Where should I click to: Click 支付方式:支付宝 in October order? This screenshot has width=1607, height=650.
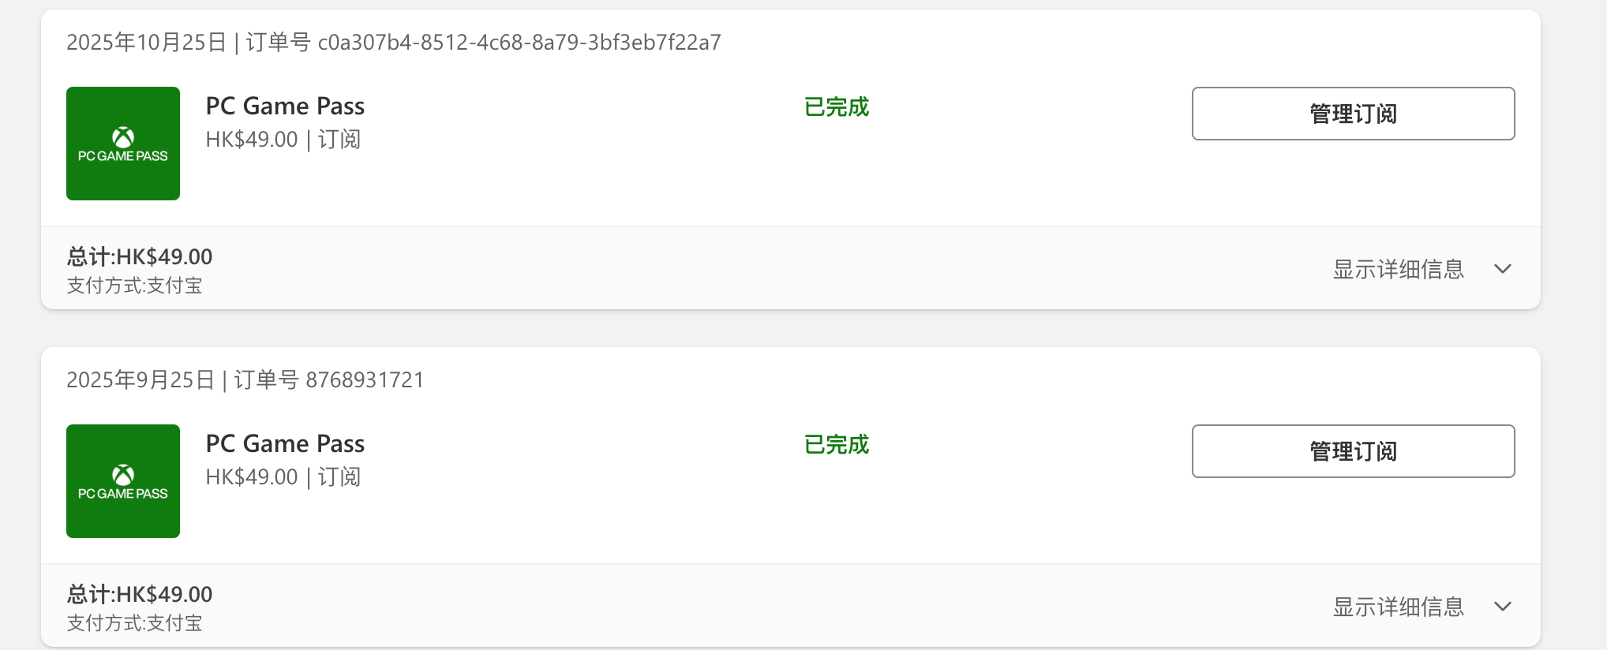point(134,286)
